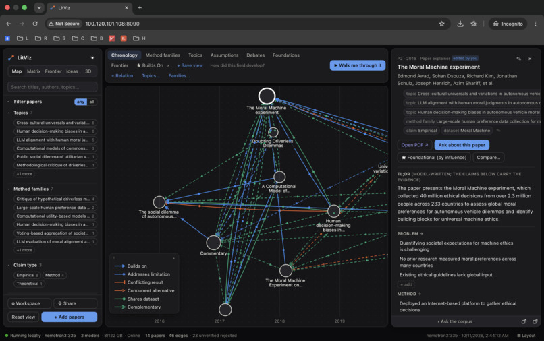The height and width of the screenshot is (341, 544).
Task: Bookmark this page with the star icon
Action: point(441,24)
